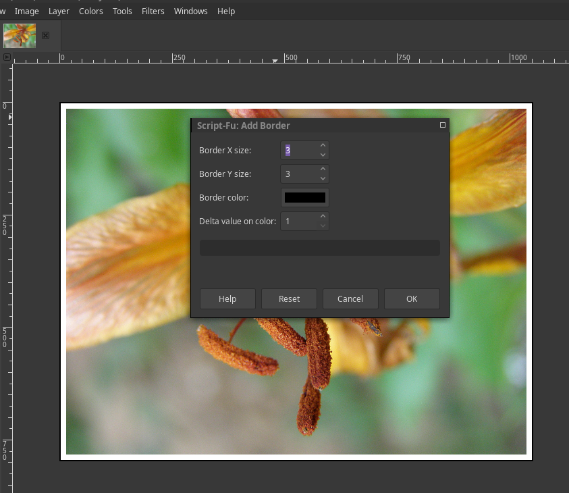Open the Tools menu

[122, 11]
